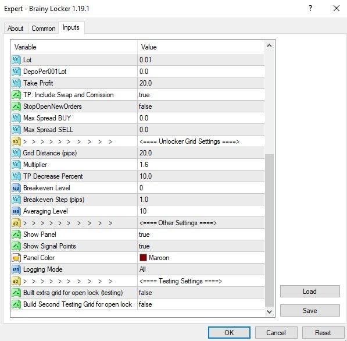Click the green icon next to Show Panel
This screenshot has height=341, width=347.
(16, 235)
